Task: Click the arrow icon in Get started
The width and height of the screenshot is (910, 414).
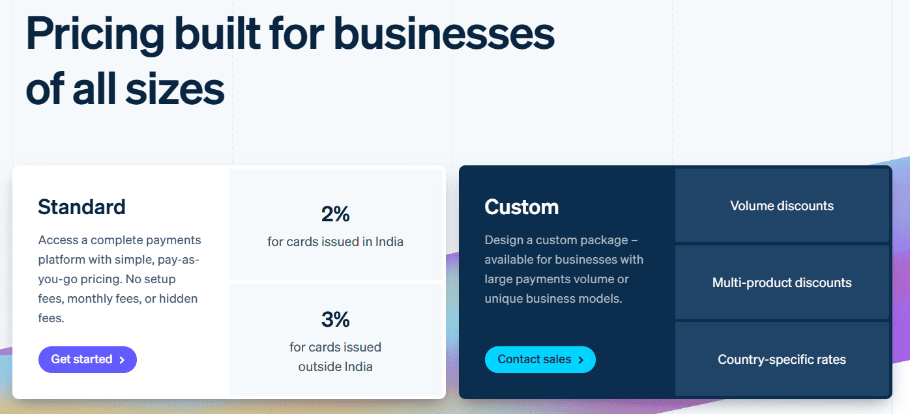Action: (x=122, y=360)
